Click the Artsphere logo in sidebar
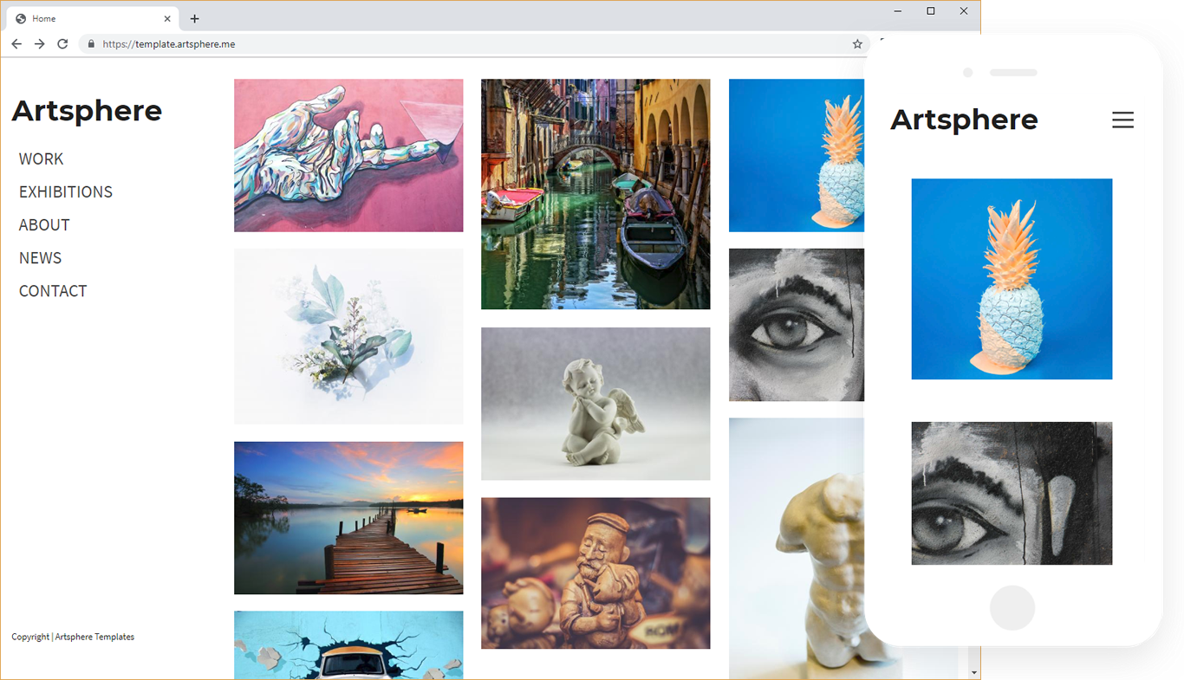1184x680 pixels. 87,111
